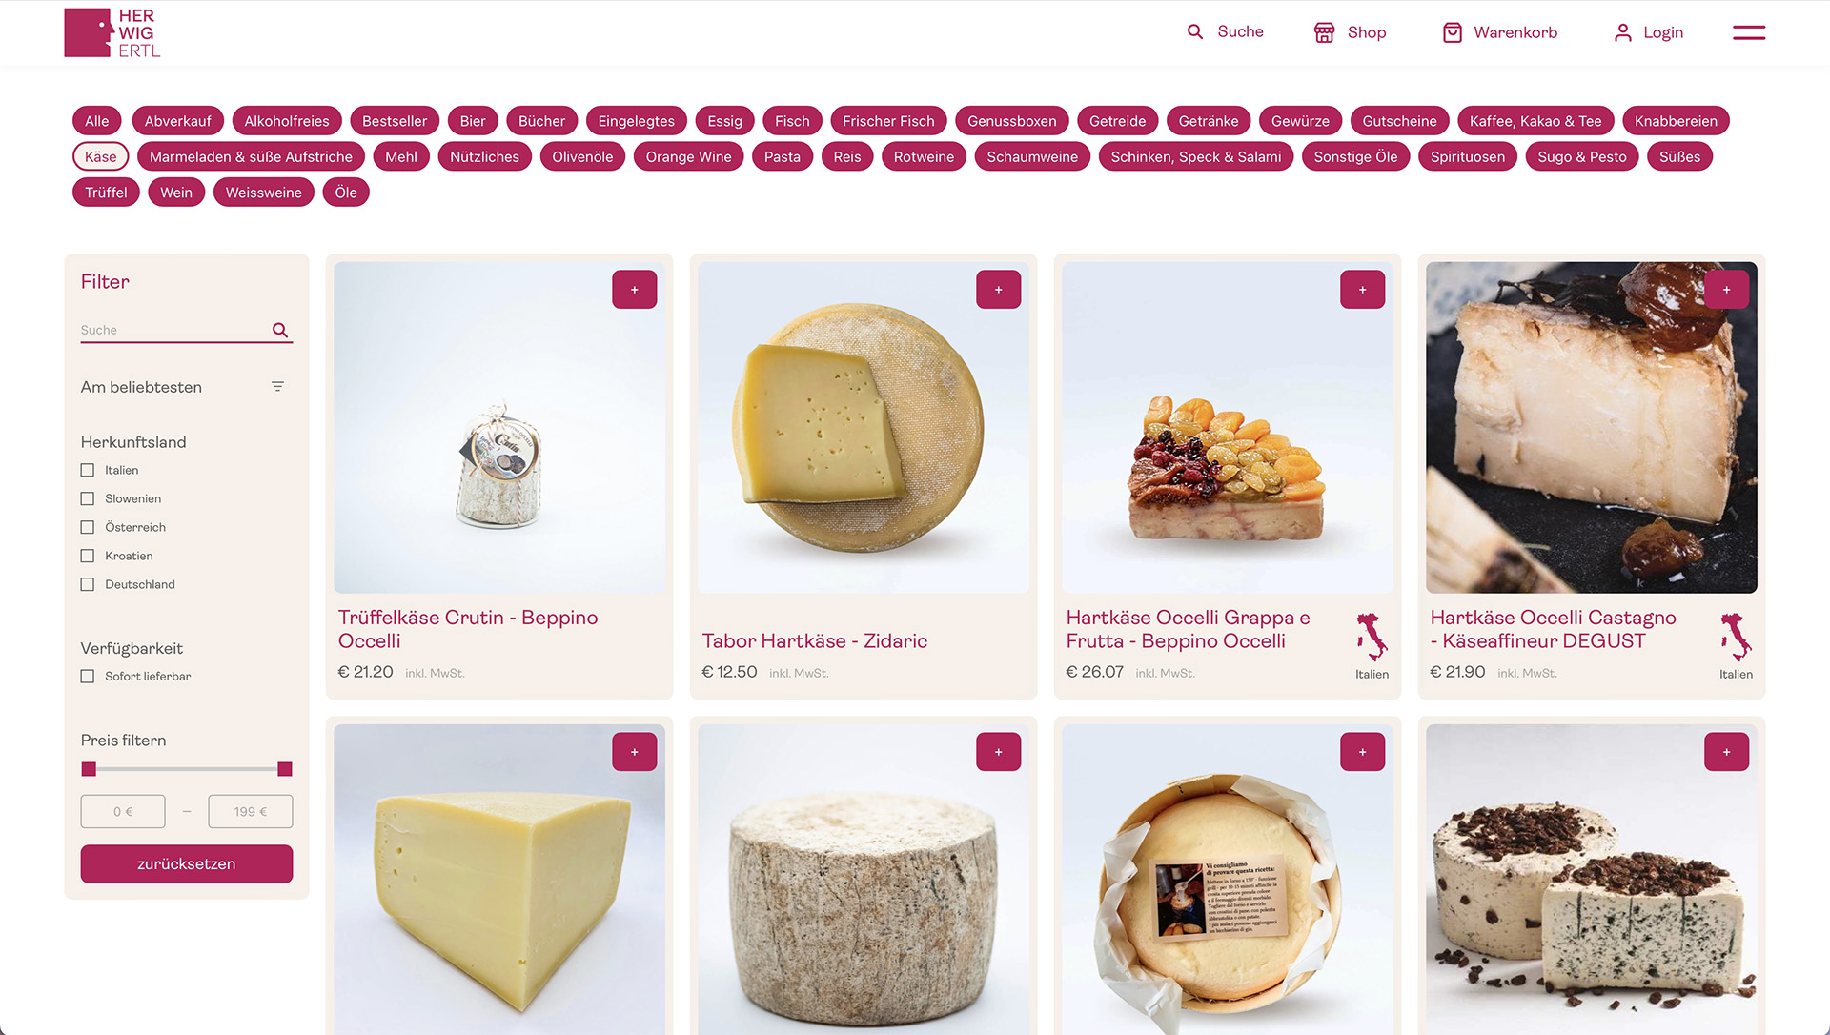Click the zurücksetzen button
Viewport: 1830px width, 1035px height.
point(187,863)
